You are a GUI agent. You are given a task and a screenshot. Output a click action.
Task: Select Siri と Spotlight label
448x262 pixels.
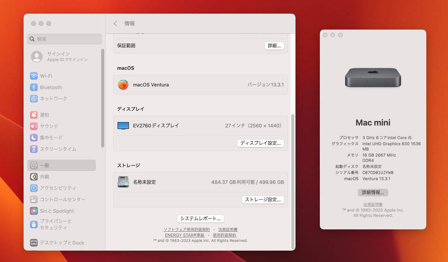point(57,211)
